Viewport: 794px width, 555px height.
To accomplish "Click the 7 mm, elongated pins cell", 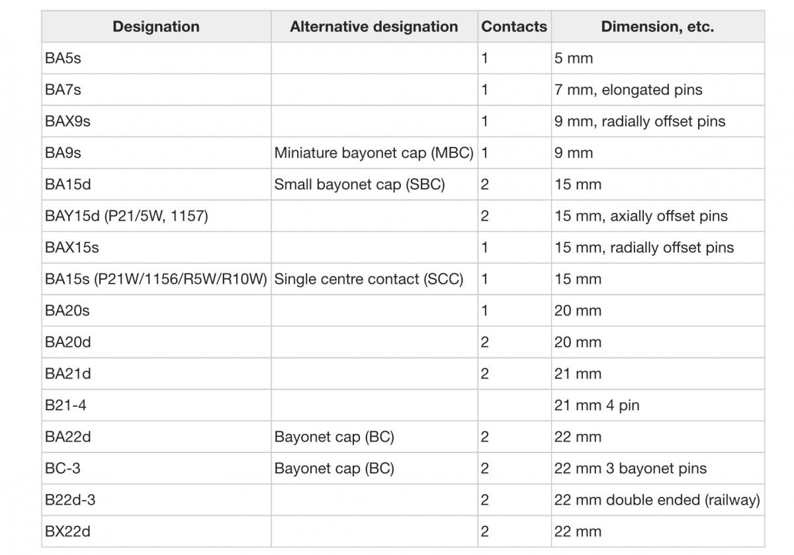I will coord(658,90).
